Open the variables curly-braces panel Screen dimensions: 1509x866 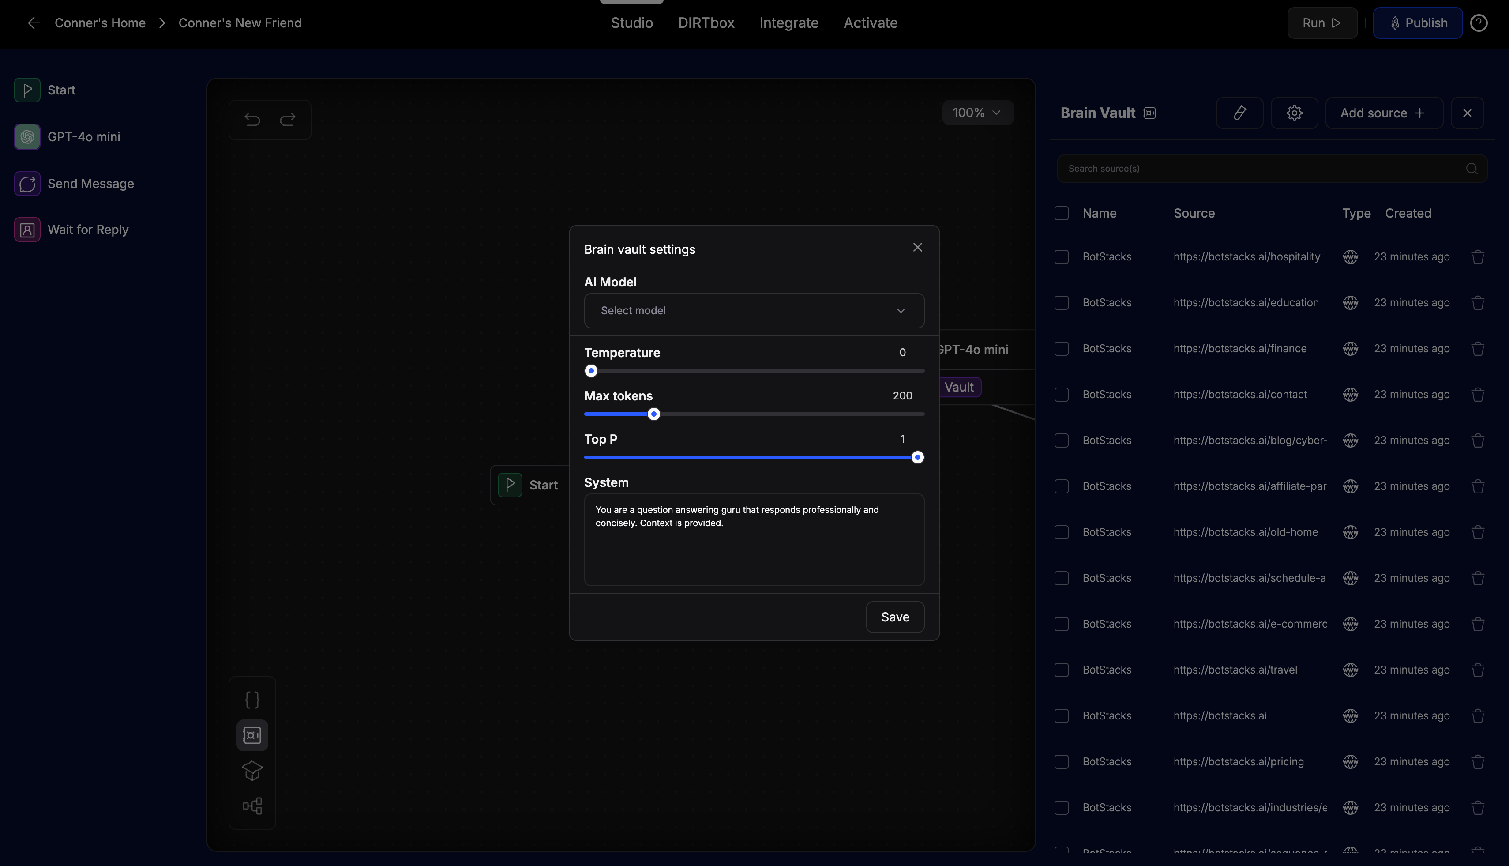[x=252, y=700]
